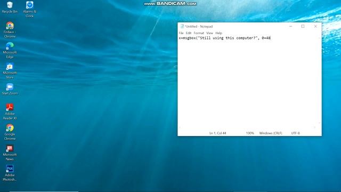Screen dimensions: 341x192
Task: Click the 100% zoom status entry
Action: [250, 133]
